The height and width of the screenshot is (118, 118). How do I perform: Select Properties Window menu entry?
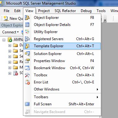62,61
